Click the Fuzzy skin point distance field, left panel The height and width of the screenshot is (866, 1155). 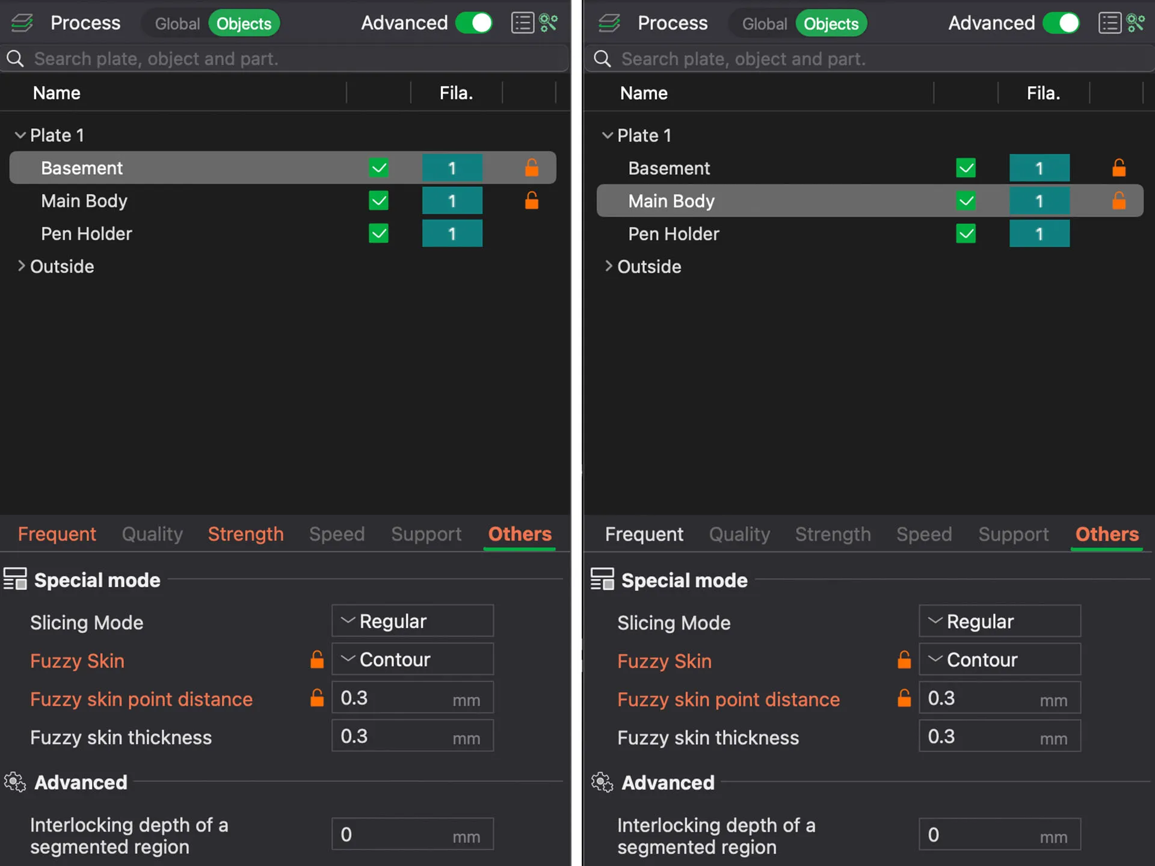pyautogui.click(x=413, y=698)
